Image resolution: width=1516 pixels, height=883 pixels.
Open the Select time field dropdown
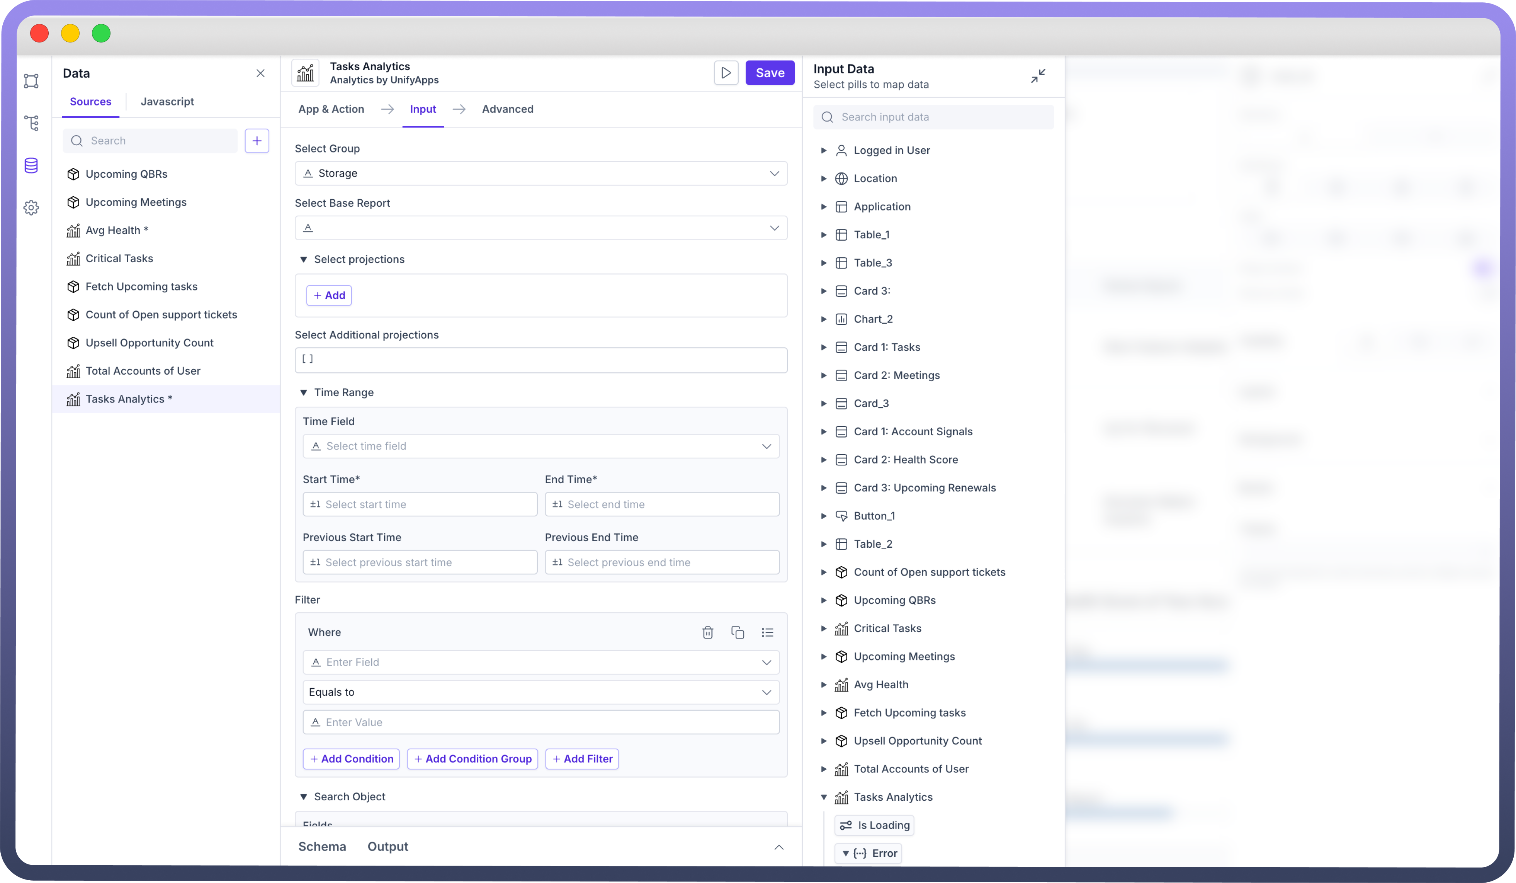[540, 446]
